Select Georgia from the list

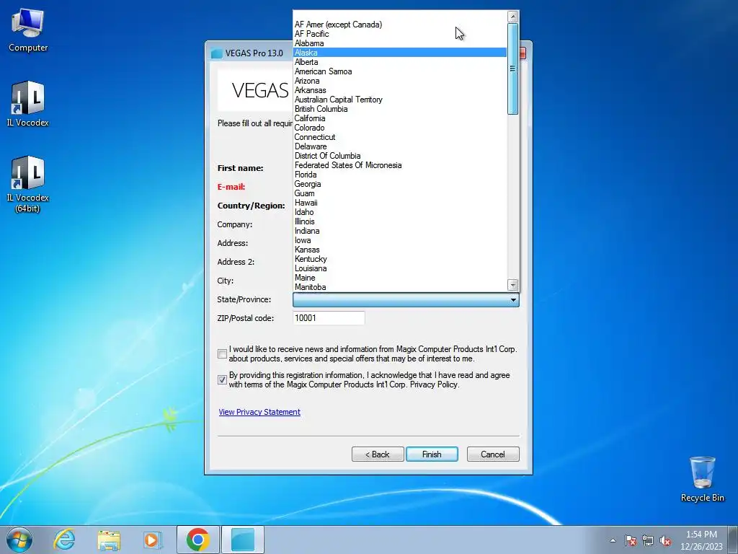click(399, 184)
